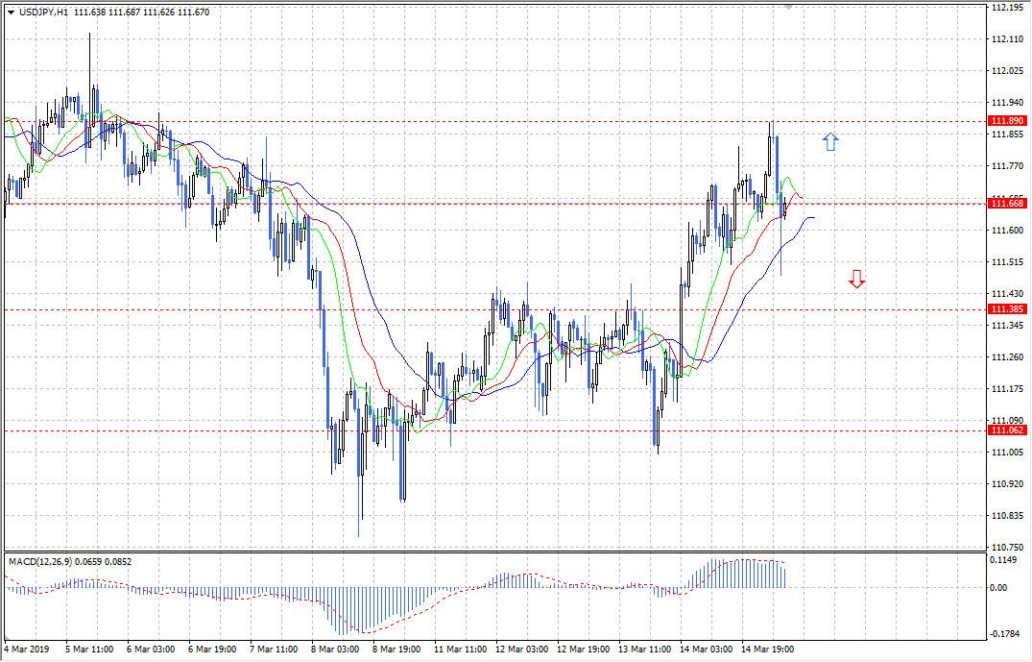The height and width of the screenshot is (662, 1032).
Task: Click the MACD scale value -0.1784
Action: (x=1006, y=634)
